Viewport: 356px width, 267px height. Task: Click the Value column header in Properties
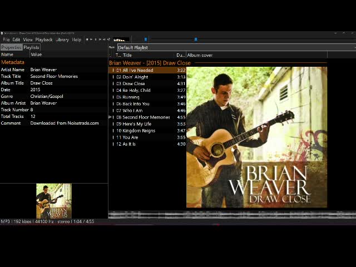tap(68, 55)
